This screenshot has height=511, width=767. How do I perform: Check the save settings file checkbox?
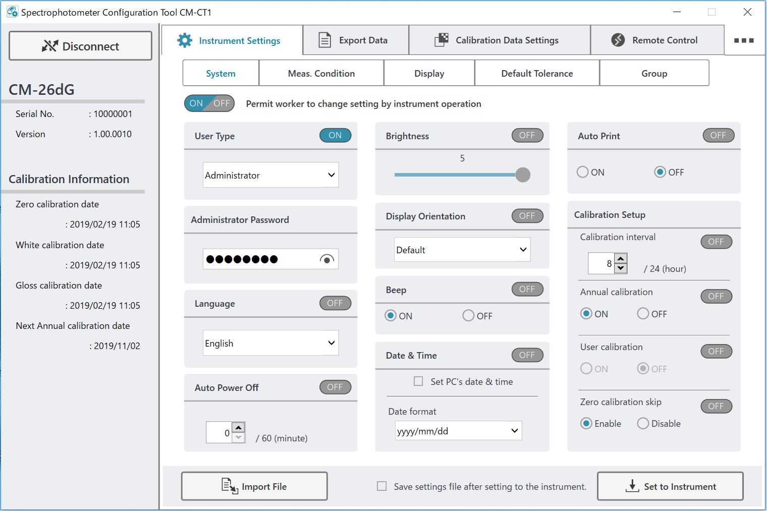tap(382, 486)
